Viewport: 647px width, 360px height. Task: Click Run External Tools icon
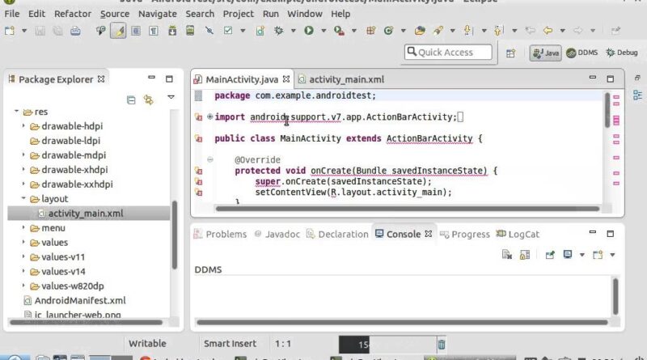pos(339,31)
